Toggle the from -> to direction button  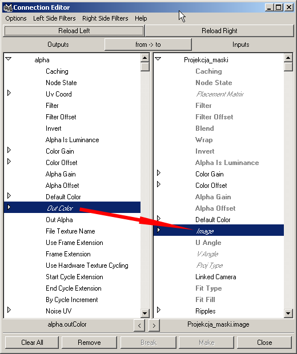coord(148,45)
